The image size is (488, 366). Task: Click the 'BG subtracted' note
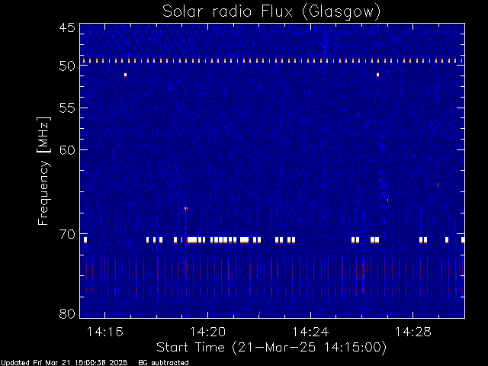click(163, 363)
